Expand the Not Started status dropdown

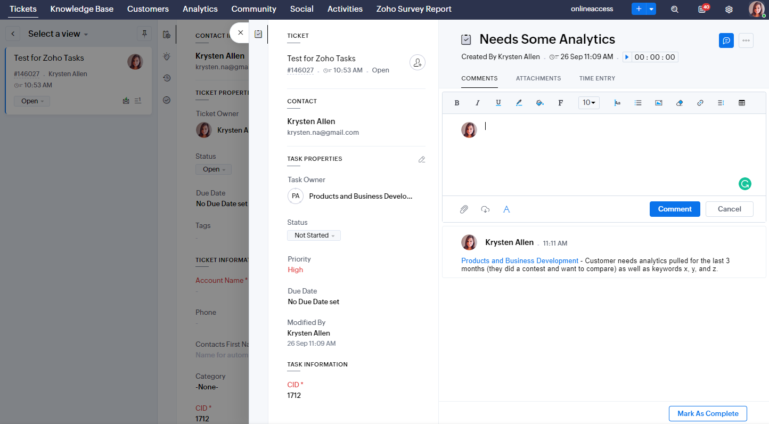pos(314,235)
